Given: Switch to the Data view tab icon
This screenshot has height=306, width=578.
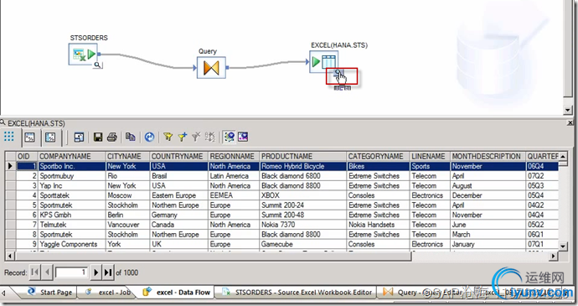Looking at the screenshot, I should (x=30, y=137).
